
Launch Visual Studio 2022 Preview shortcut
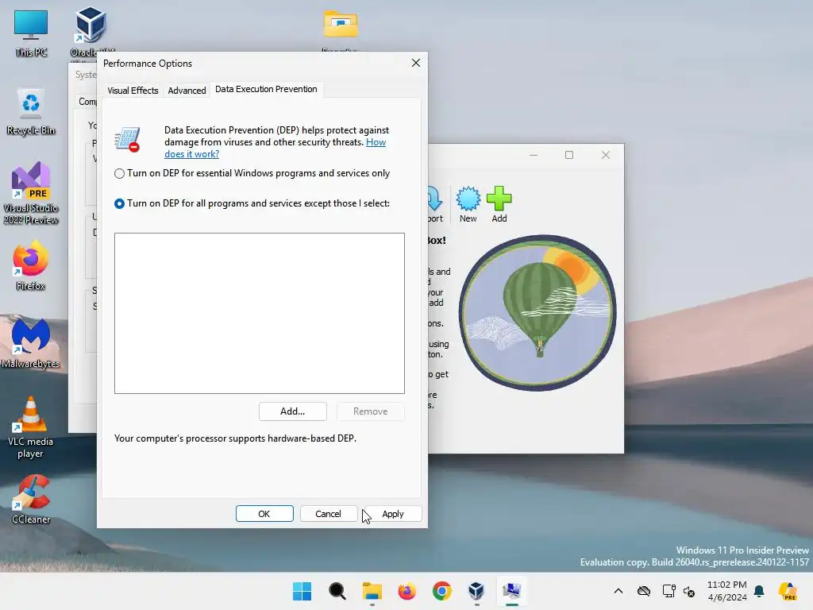[31, 193]
